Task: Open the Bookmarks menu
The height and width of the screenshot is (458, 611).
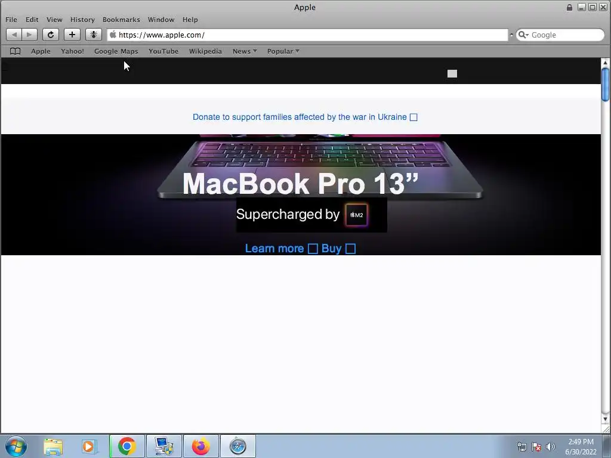Action: [121, 20]
